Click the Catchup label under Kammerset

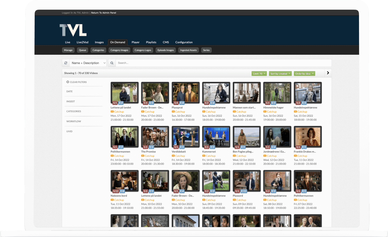211,156
